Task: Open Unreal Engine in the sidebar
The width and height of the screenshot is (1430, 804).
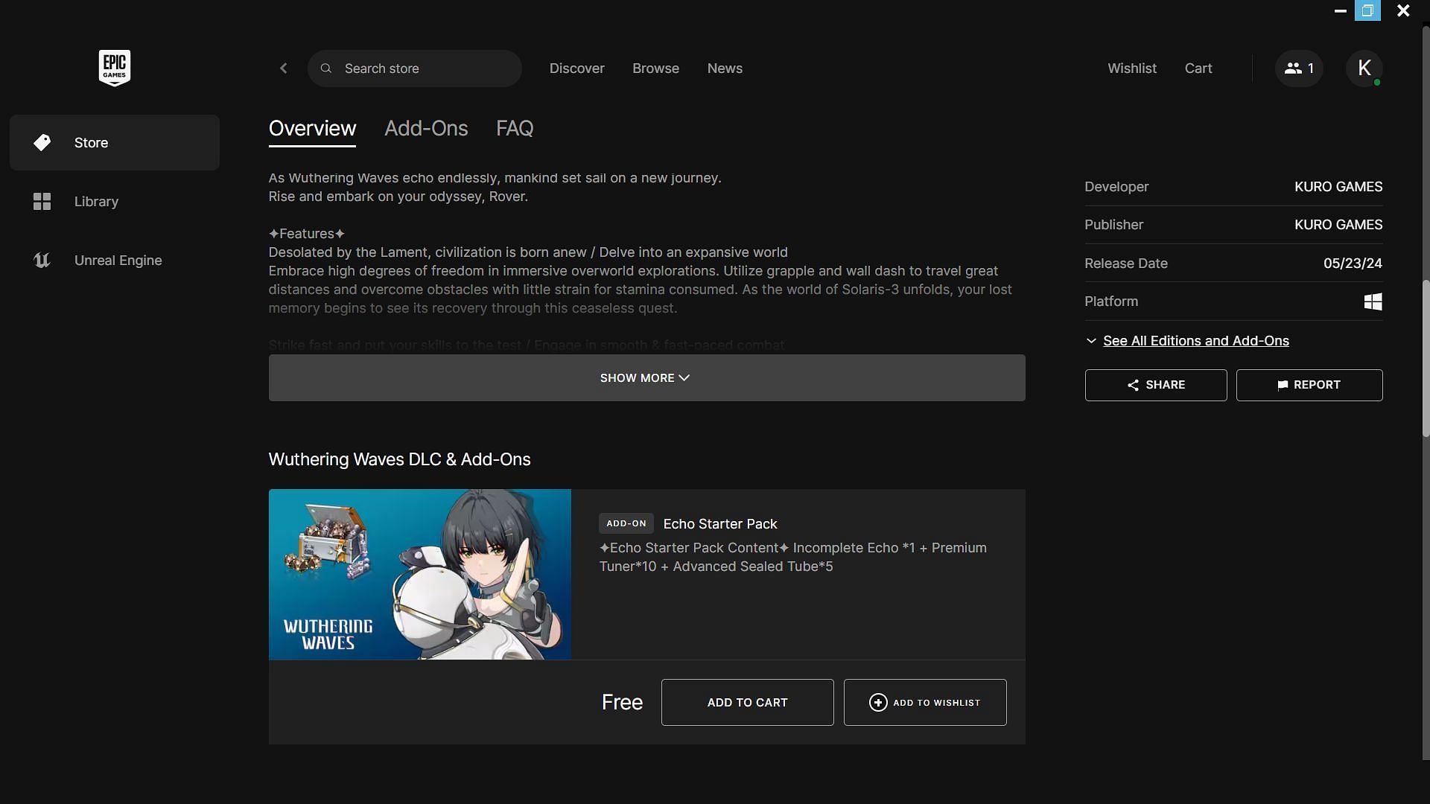Action: (x=118, y=261)
